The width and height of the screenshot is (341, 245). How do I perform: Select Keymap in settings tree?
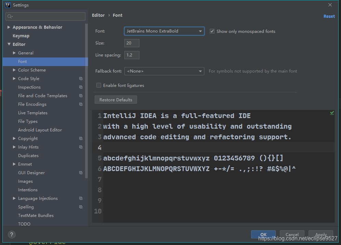click(21, 36)
